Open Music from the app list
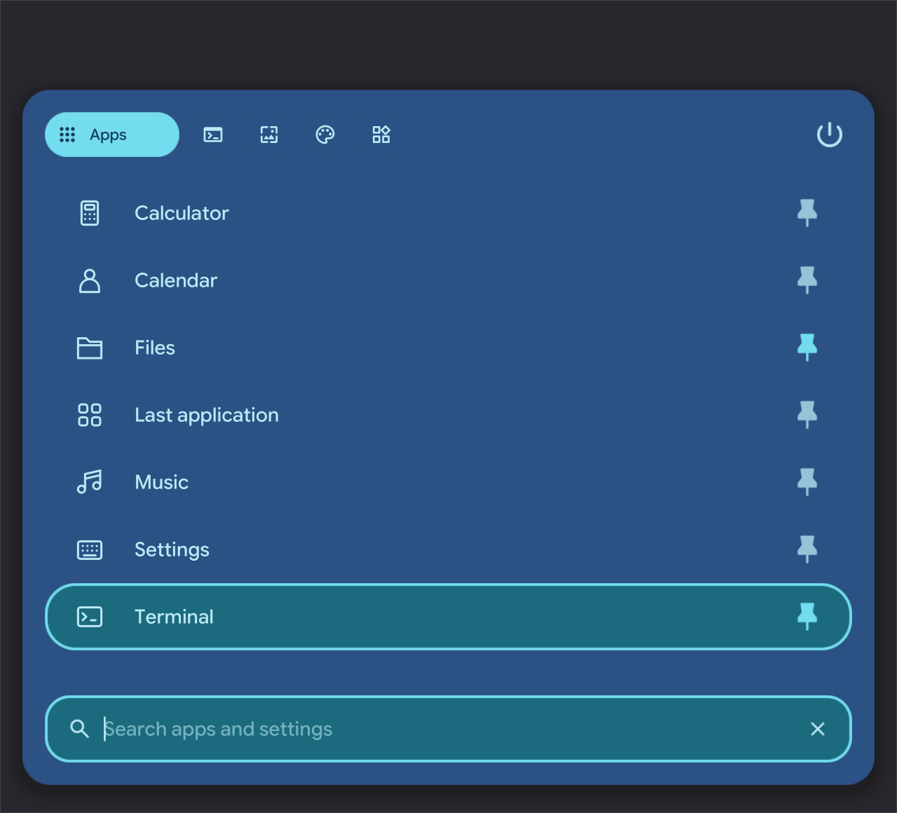897x813 pixels. [x=448, y=482]
